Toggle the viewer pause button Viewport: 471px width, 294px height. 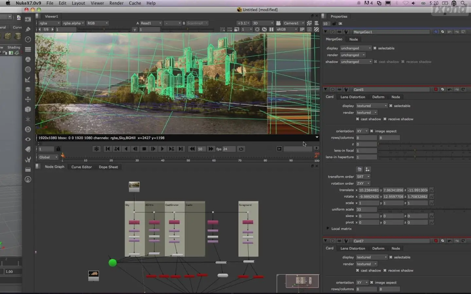[271, 29]
